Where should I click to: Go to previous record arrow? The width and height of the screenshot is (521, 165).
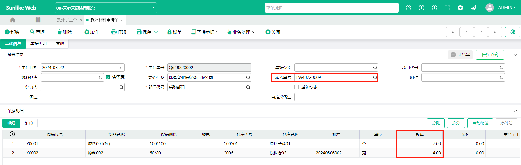click(x=467, y=32)
